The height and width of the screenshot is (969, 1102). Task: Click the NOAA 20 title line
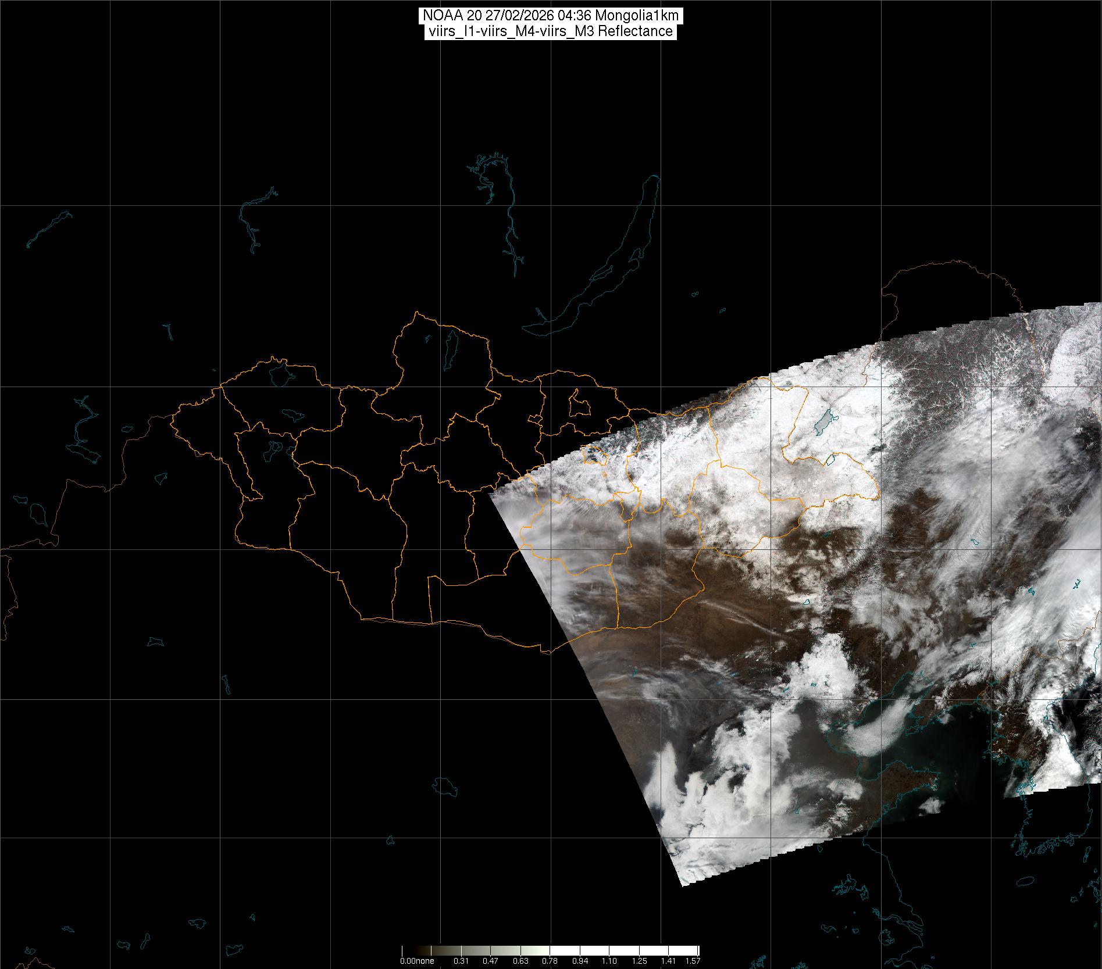click(x=550, y=16)
